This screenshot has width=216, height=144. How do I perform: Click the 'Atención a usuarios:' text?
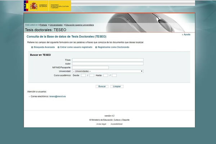point(37,92)
